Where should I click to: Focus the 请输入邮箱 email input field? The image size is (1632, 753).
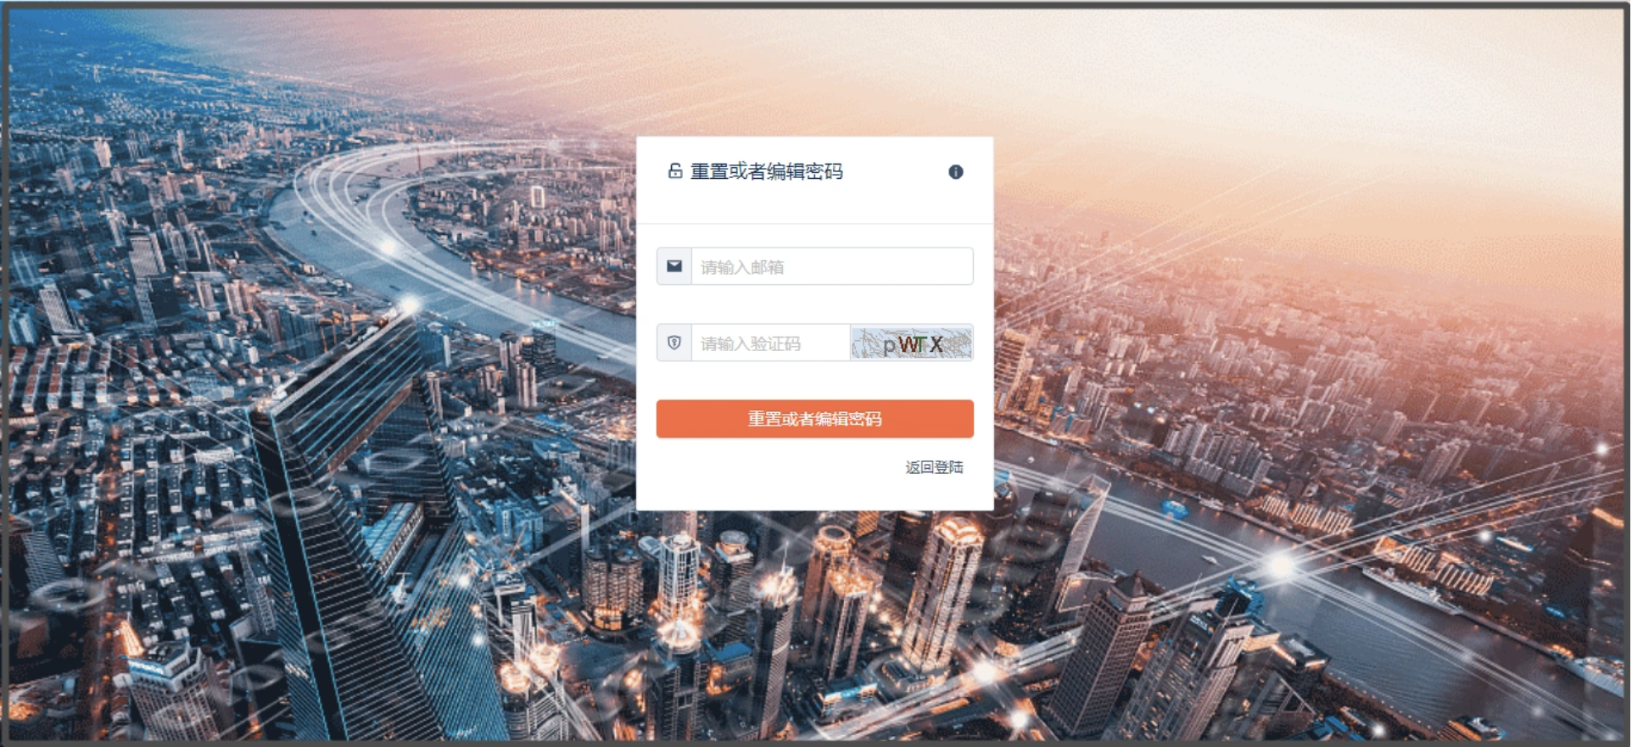[832, 267]
